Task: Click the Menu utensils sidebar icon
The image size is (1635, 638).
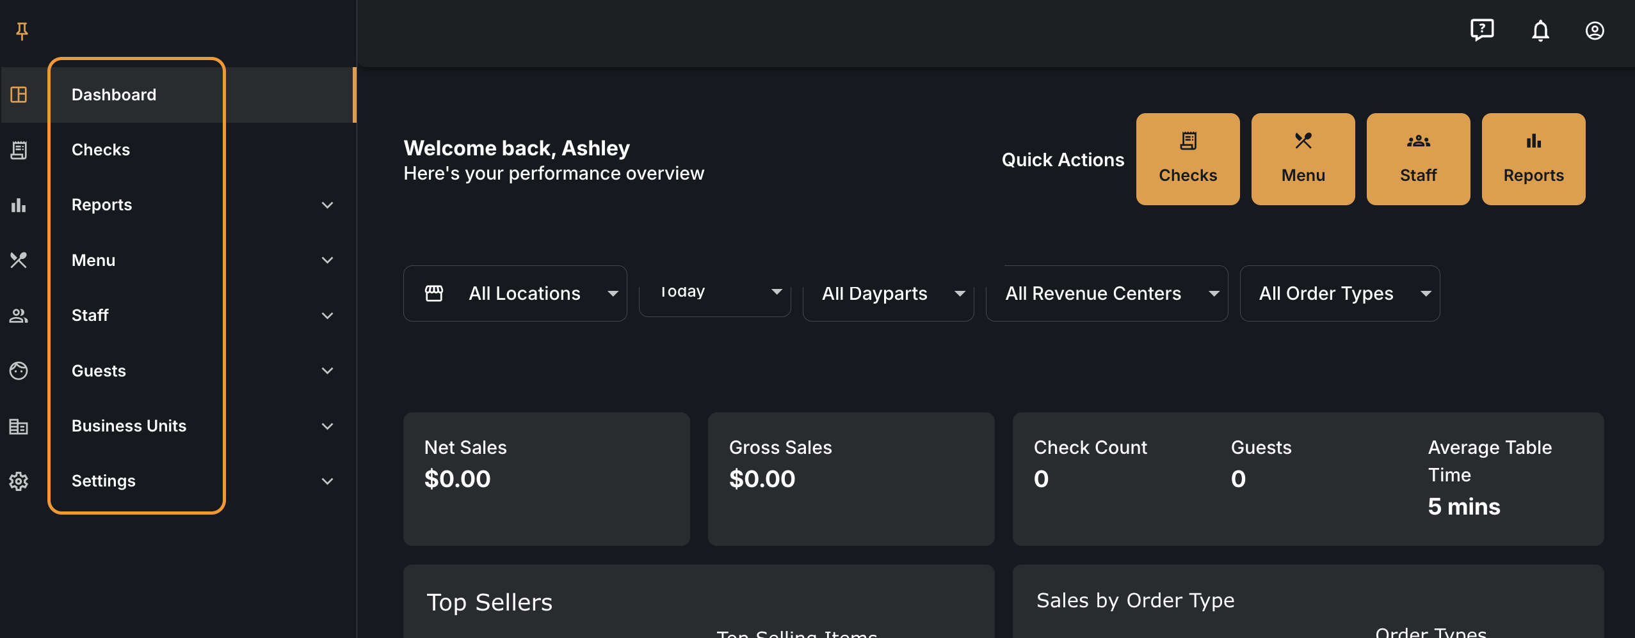Action: click(x=19, y=260)
